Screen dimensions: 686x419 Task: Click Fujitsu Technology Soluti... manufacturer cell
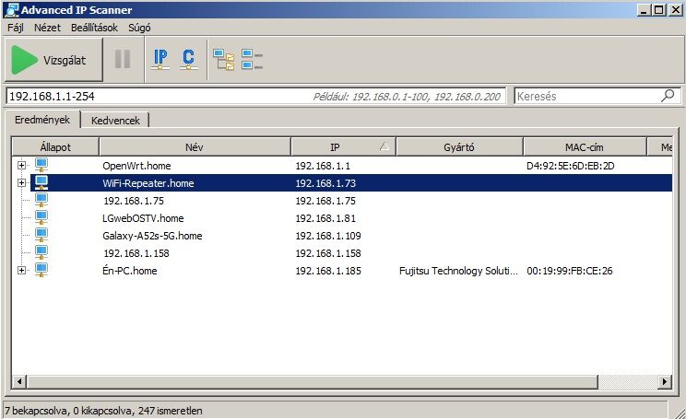pyautogui.click(x=458, y=271)
